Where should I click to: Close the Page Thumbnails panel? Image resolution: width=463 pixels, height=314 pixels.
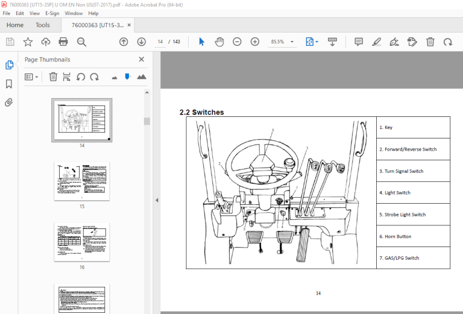142,59
